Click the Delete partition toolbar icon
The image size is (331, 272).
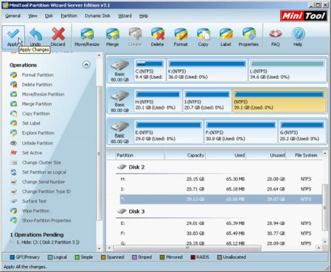(157, 37)
